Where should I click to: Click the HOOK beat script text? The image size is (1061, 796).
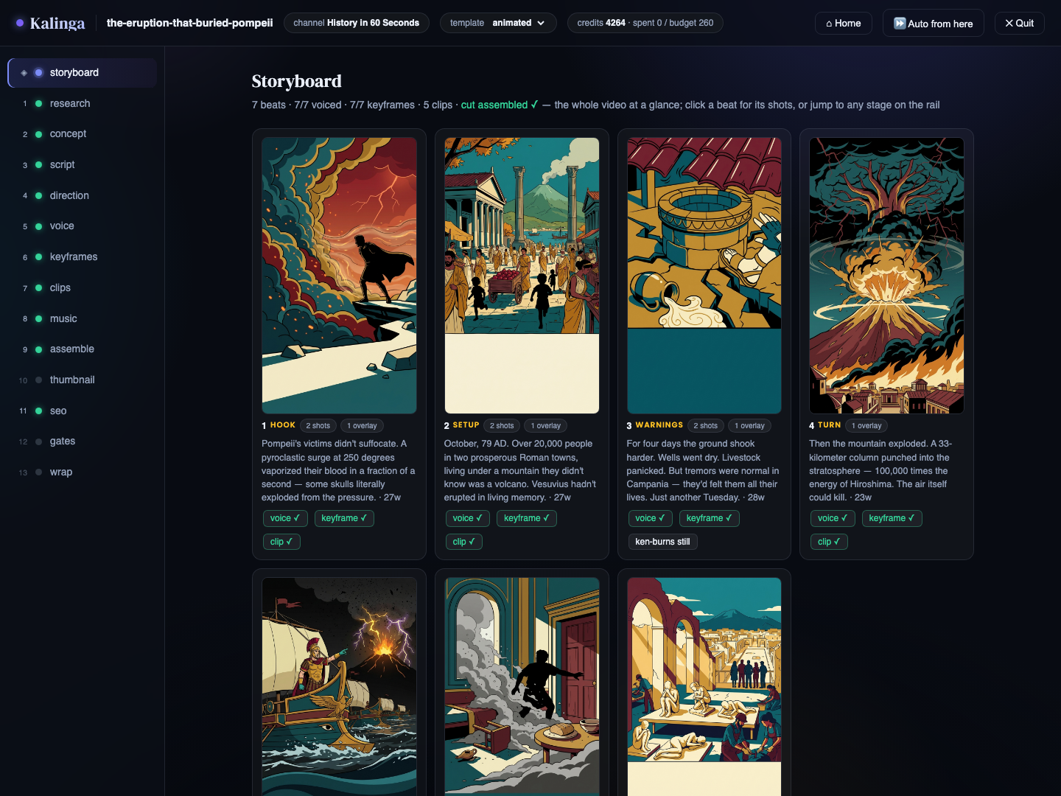coord(339,471)
